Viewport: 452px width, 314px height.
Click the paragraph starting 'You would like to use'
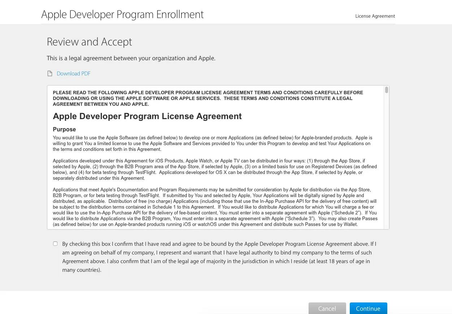(x=212, y=143)
